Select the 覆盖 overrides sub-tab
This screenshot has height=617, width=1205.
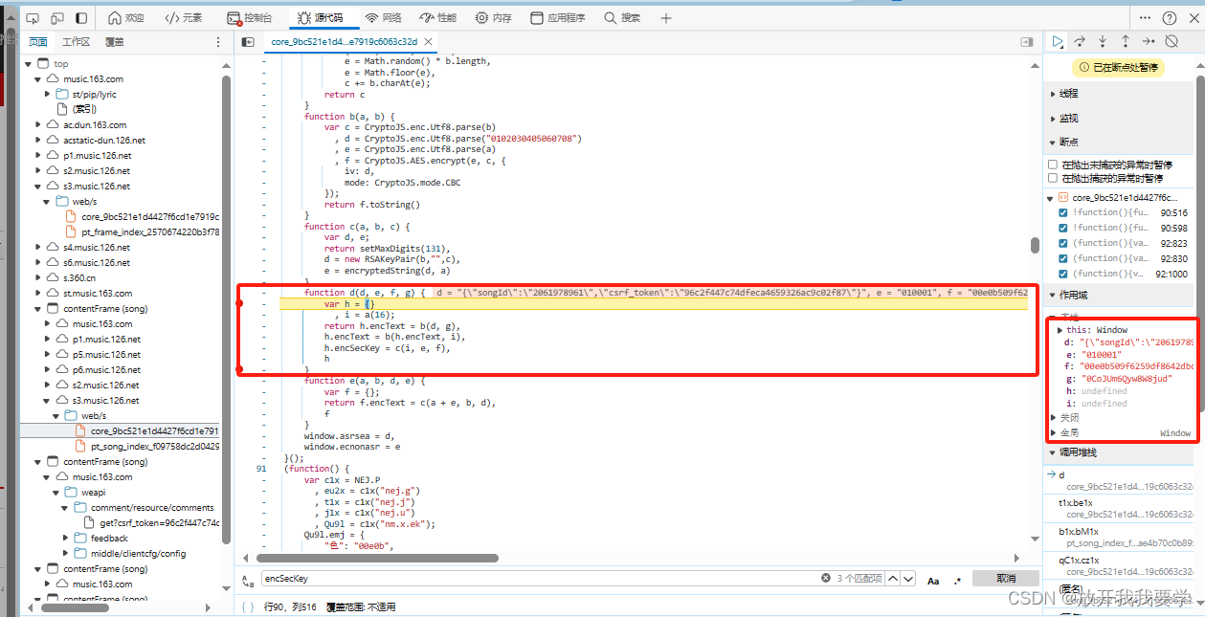click(115, 42)
